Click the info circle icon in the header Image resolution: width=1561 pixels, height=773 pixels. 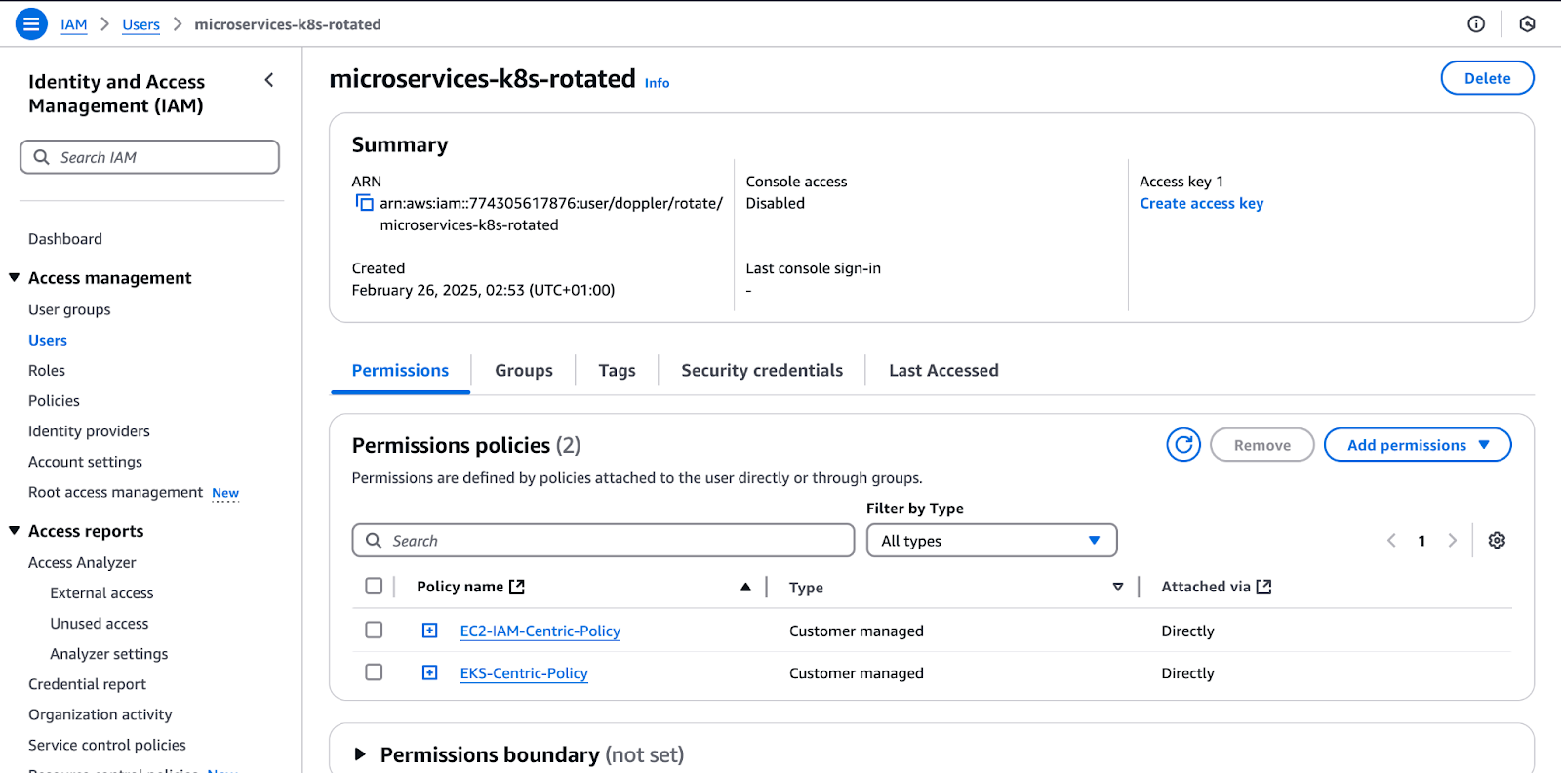tap(1476, 24)
